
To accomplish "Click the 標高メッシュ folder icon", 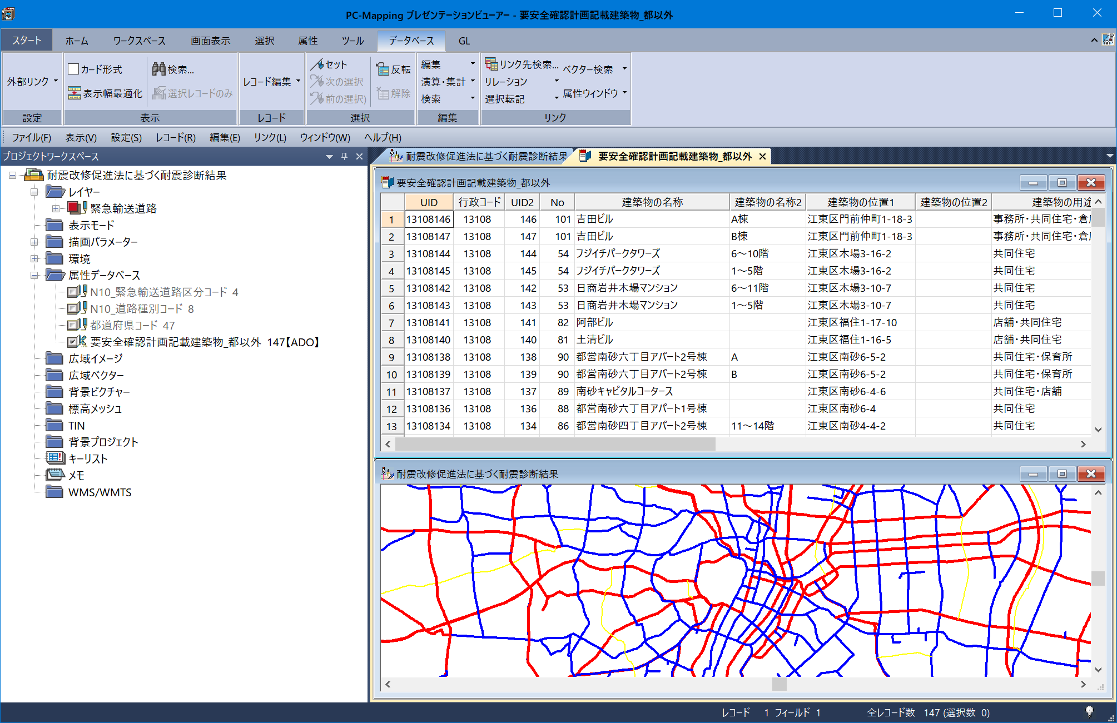I will [54, 408].
